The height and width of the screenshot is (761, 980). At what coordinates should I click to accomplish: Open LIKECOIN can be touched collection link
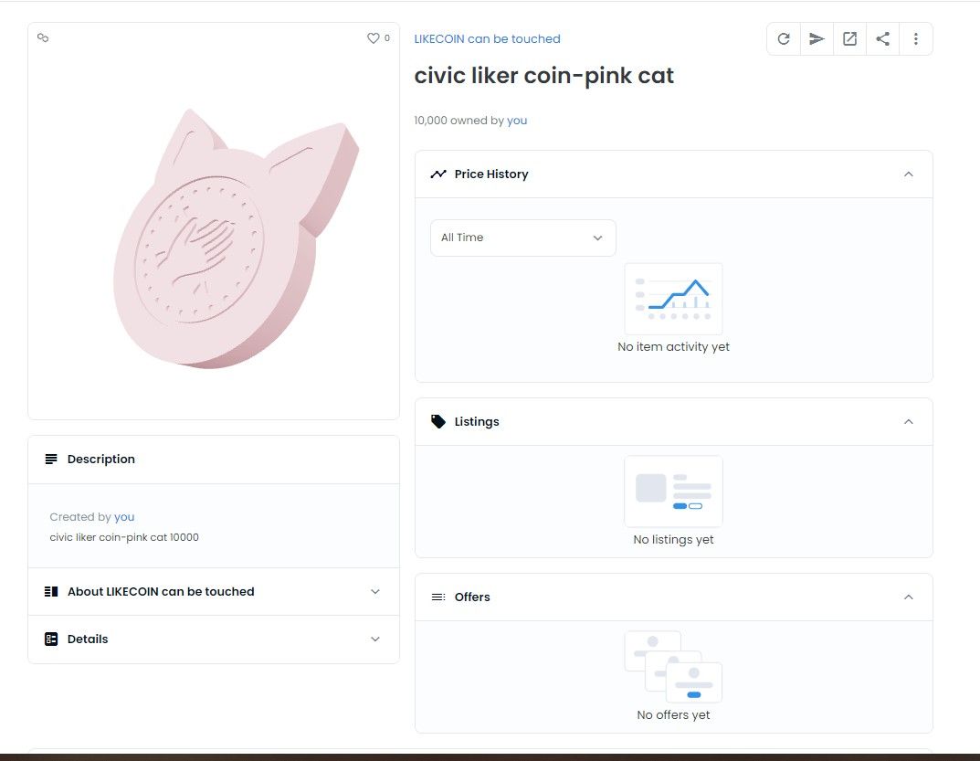click(487, 39)
